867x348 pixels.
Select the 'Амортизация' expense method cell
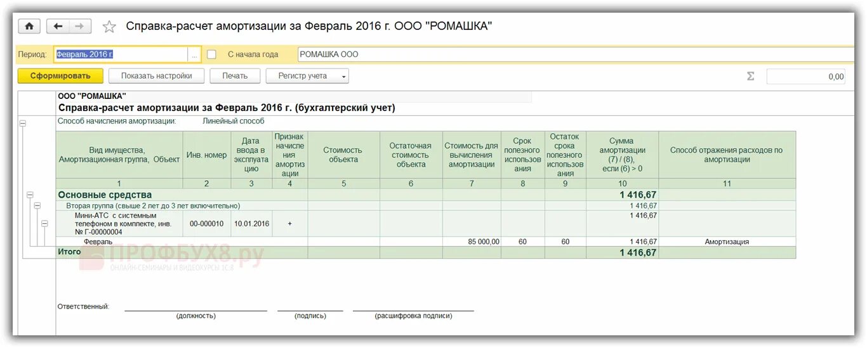coord(727,242)
